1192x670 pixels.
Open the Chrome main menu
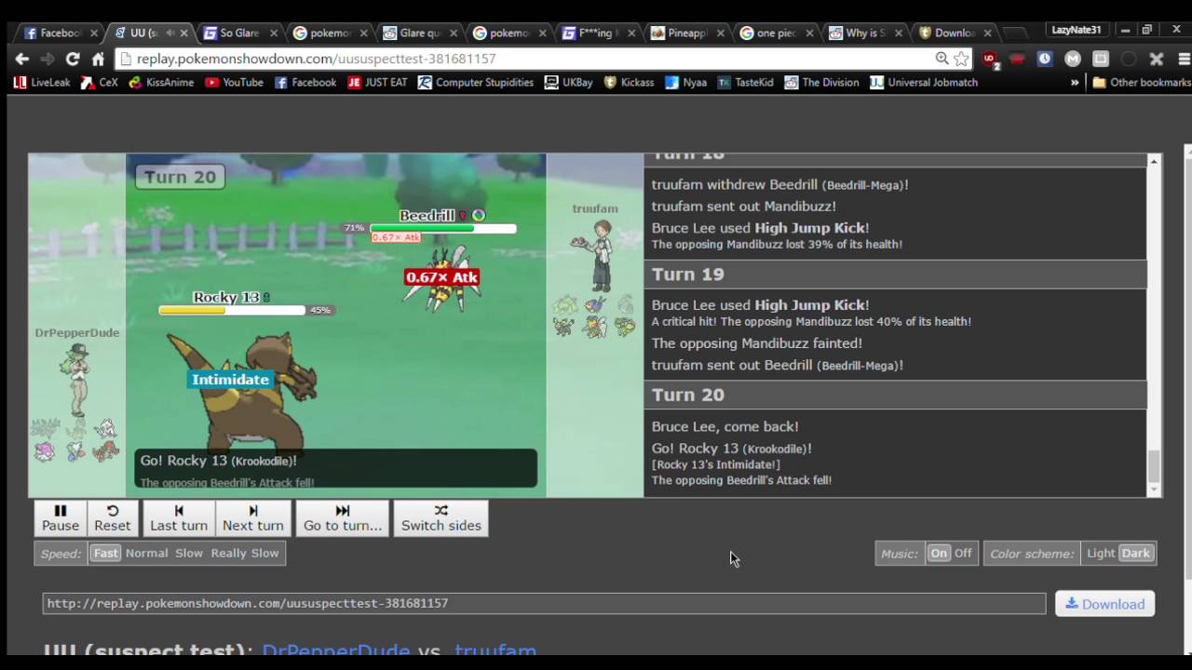[1184, 59]
